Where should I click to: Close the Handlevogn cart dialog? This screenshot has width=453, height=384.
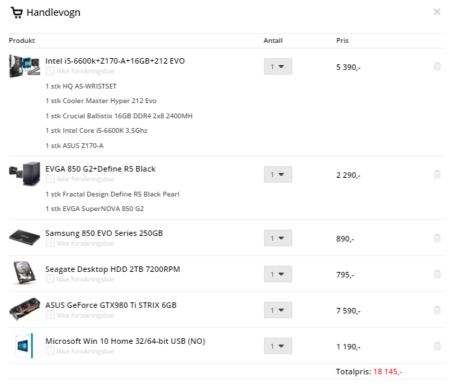click(x=437, y=12)
